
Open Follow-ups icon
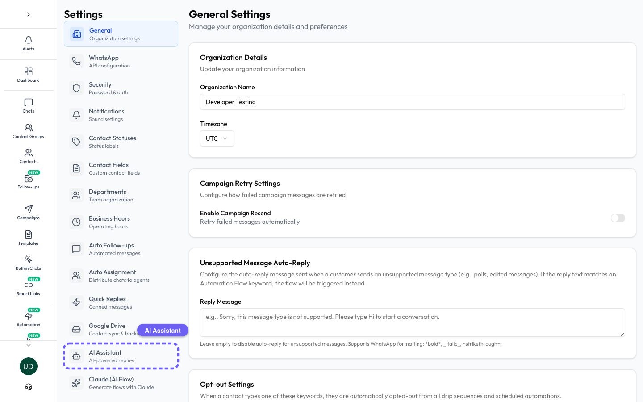click(x=29, y=178)
